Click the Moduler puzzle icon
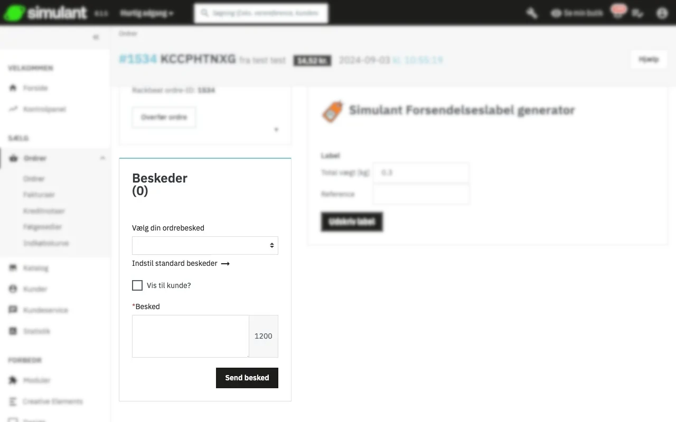Image resolution: width=676 pixels, height=422 pixels. tap(13, 380)
